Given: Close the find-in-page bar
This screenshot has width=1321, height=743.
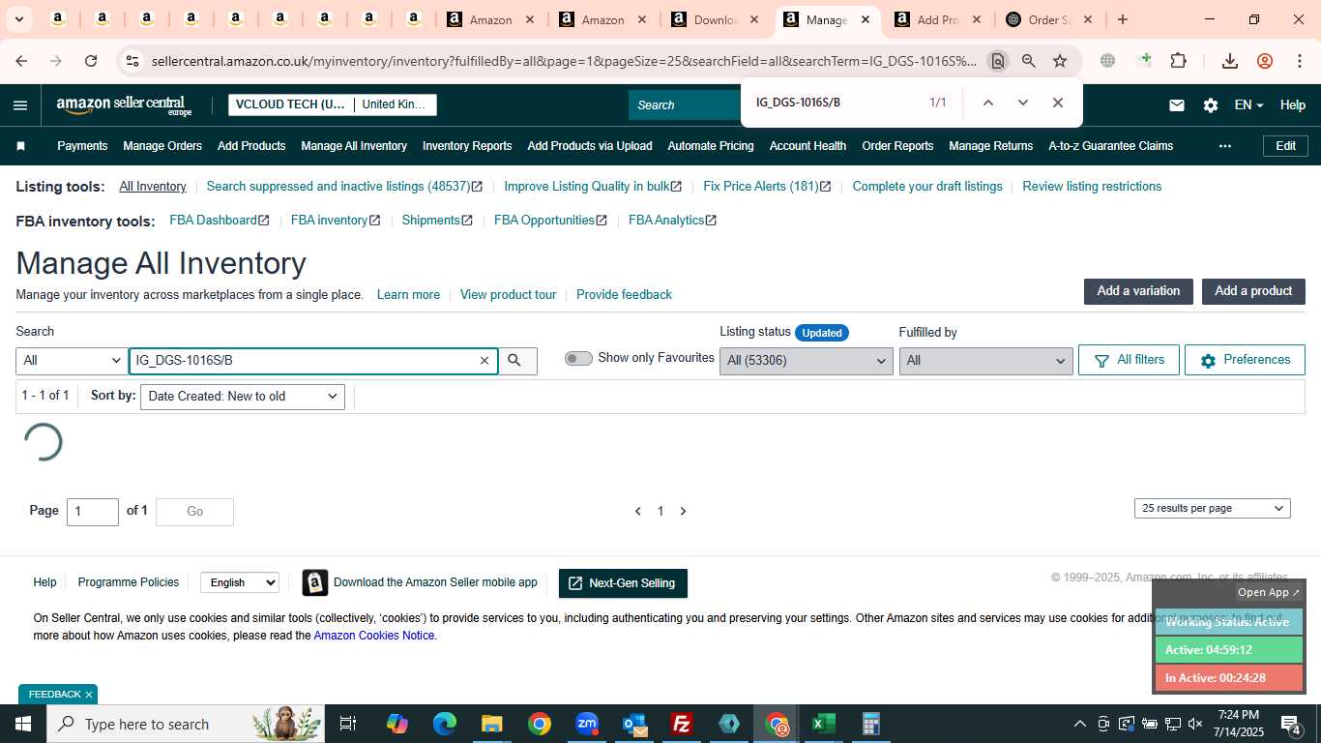Looking at the screenshot, I should (1058, 103).
